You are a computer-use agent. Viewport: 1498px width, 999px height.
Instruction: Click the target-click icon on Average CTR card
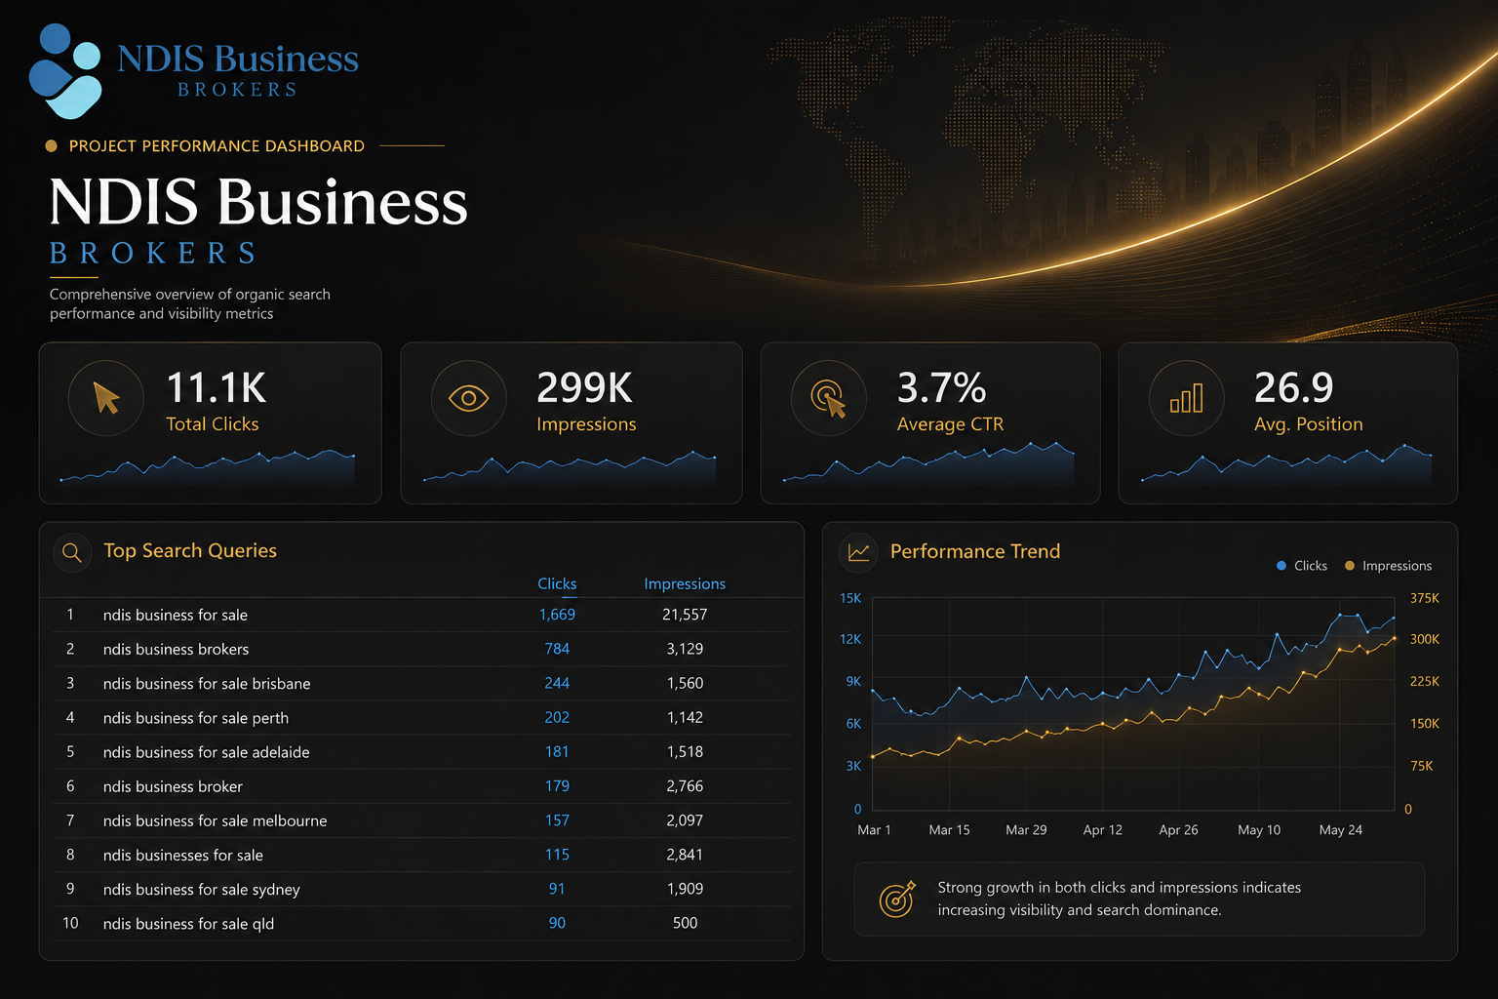tap(828, 398)
